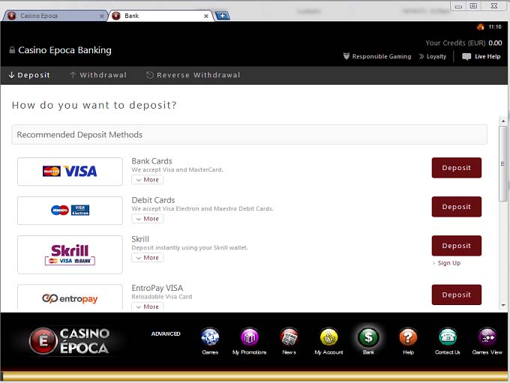Expand More under EntroPay VISA

click(x=147, y=307)
